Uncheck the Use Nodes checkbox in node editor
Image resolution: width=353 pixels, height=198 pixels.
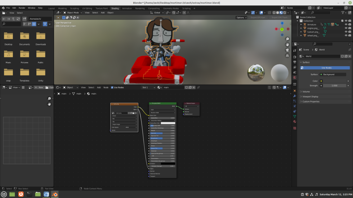112,87
